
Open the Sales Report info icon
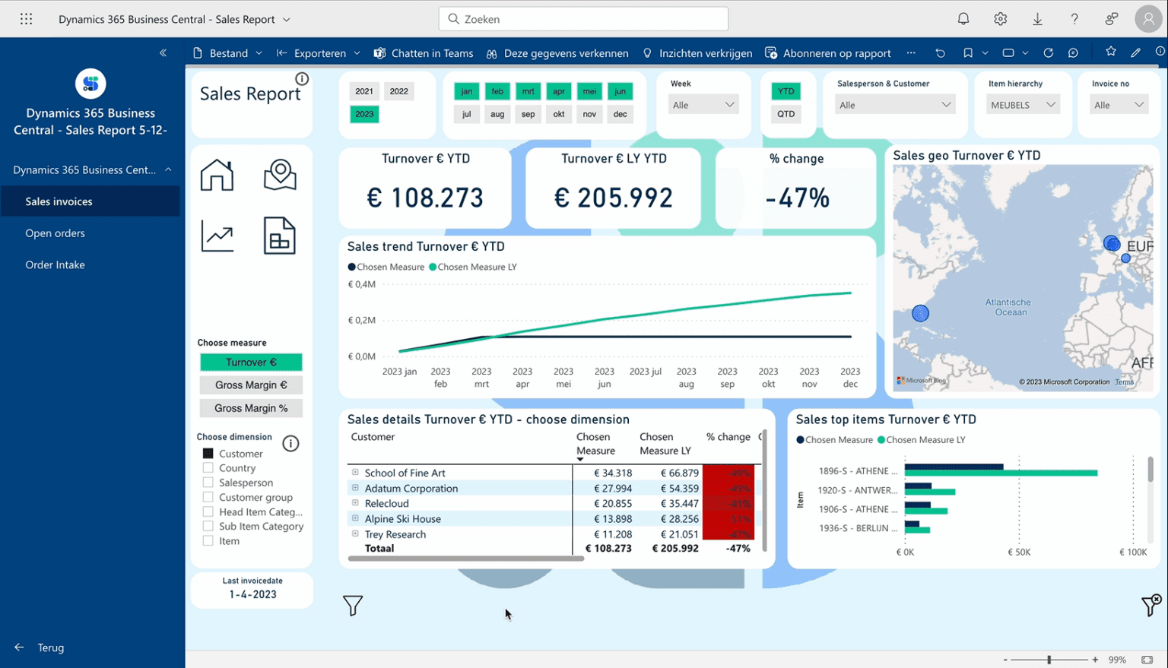click(x=302, y=78)
